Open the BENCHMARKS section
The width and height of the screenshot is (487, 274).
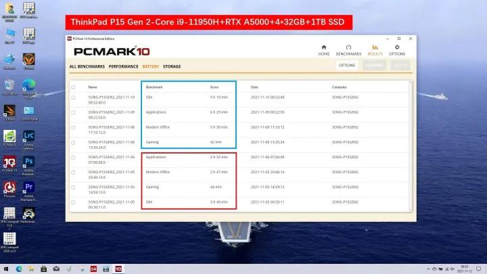click(348, 50)
